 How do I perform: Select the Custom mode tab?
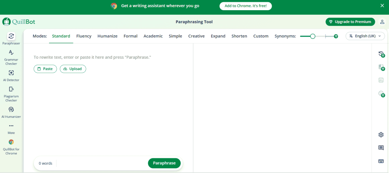[261, 36]
